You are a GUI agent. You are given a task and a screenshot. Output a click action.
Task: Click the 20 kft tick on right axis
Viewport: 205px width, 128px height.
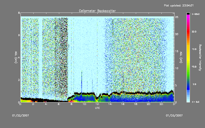(177, 34)
